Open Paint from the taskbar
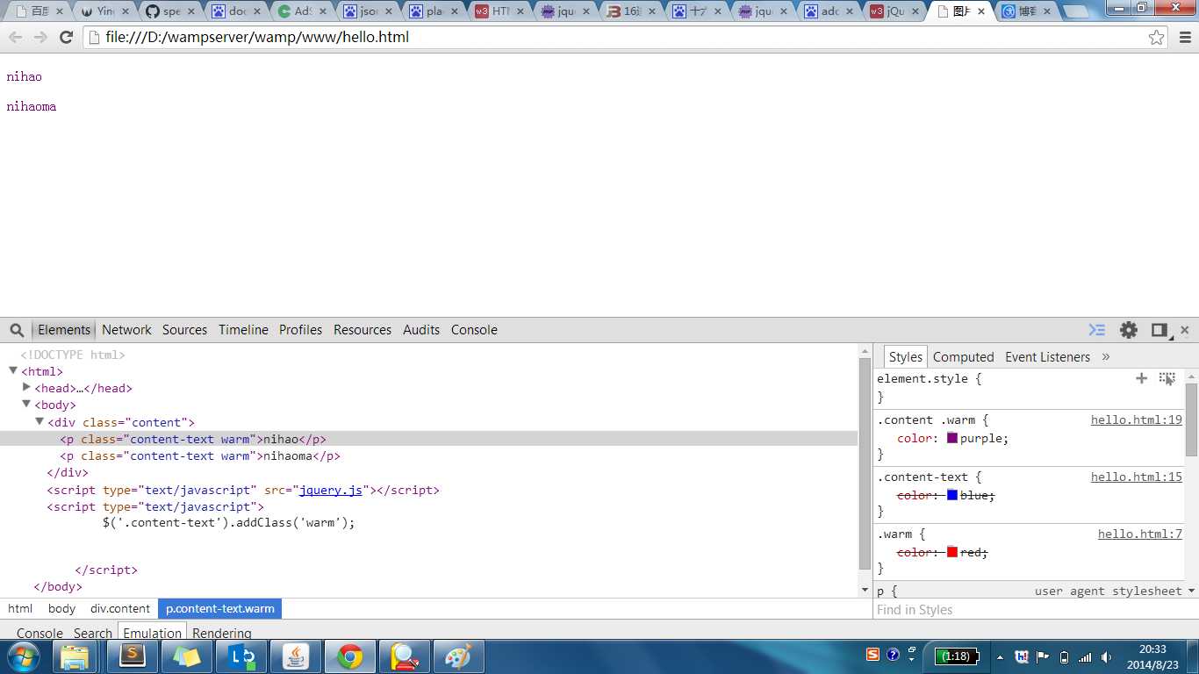 (x=459, y=656)
